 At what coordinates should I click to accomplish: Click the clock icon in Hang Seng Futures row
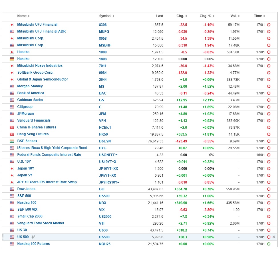point(269,134)
